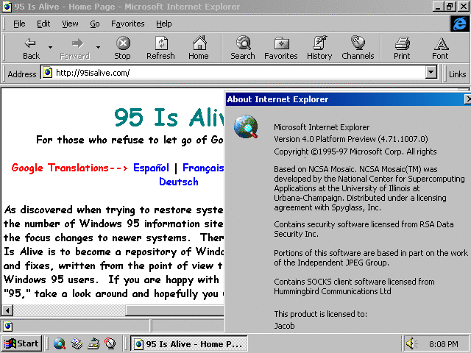This screenshot has height=353, width=471.
Task: Open the Help menu
Action: click(163, 24)
